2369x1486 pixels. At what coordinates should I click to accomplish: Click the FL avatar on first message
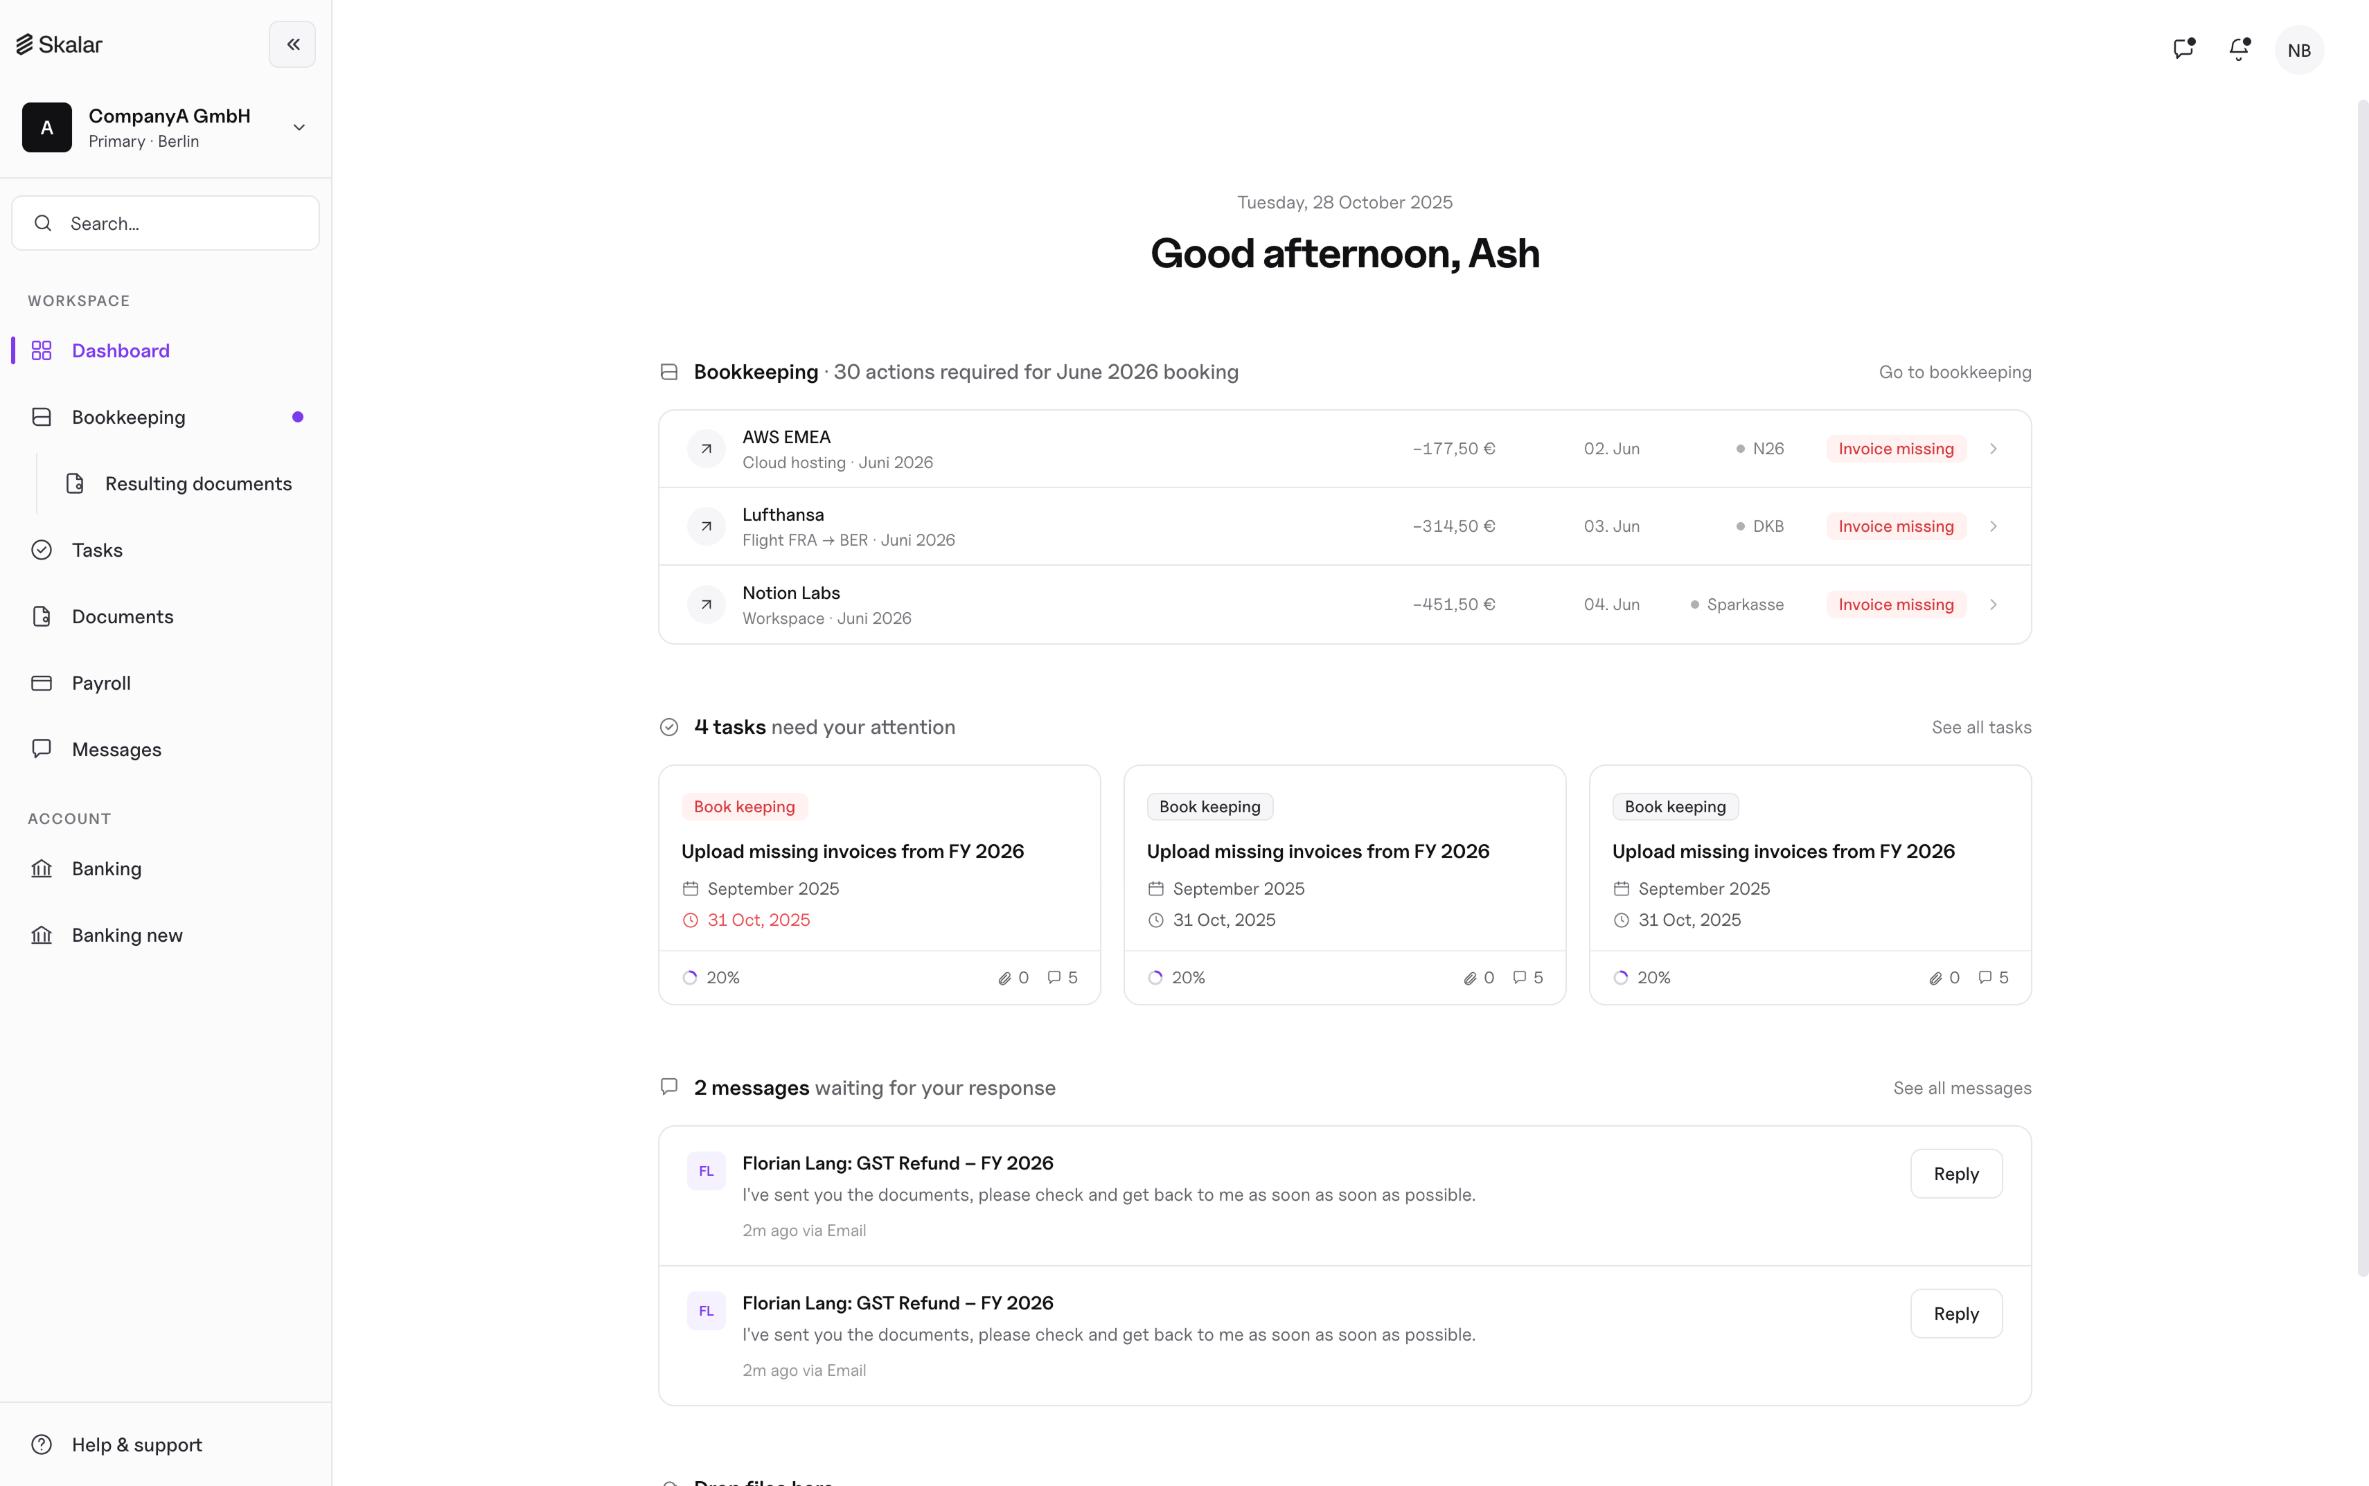tap(706, 1170)
